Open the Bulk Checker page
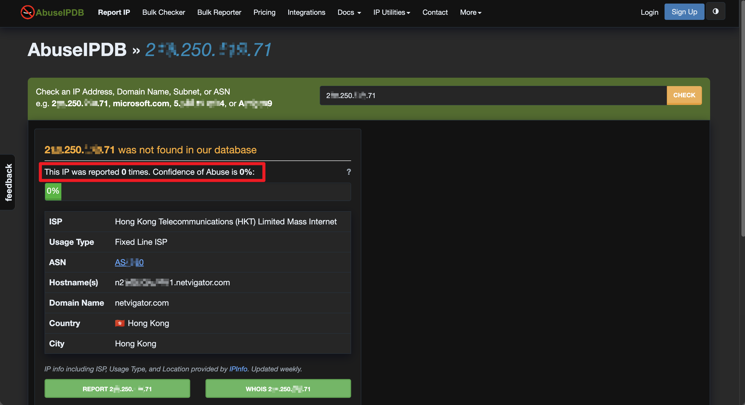 (164, 12)
